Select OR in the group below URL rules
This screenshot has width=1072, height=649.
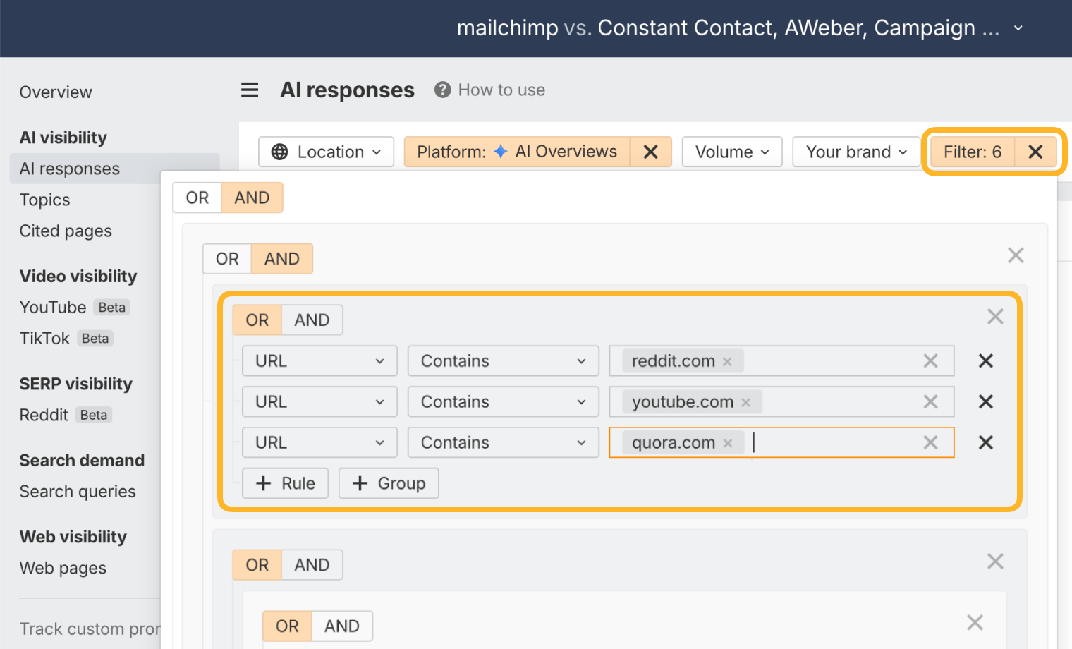point(257,565)
